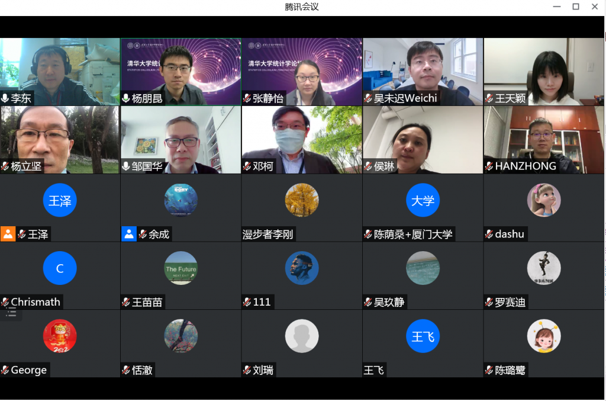Click the muted mic icon next to 罗赛迪

[489, 302]
